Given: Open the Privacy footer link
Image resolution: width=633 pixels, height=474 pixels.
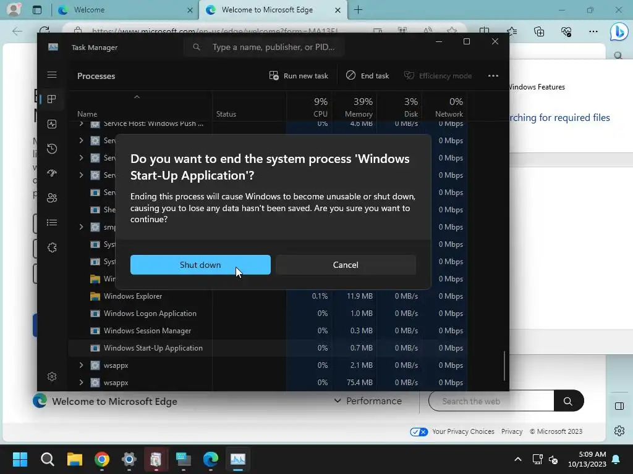Looking at the screenshot, I should [x=512, y=431].
